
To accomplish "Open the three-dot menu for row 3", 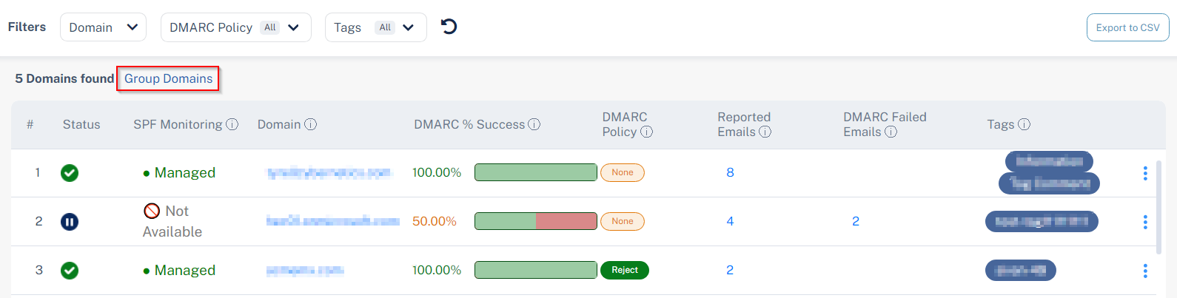I will 1145,271.
